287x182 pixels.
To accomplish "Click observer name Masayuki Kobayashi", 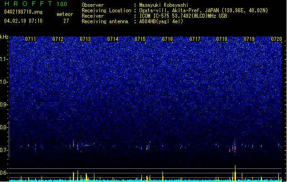I will click(164, 5).
